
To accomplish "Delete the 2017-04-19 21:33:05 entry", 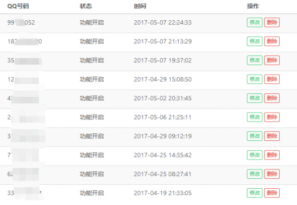I will point(272,193).
